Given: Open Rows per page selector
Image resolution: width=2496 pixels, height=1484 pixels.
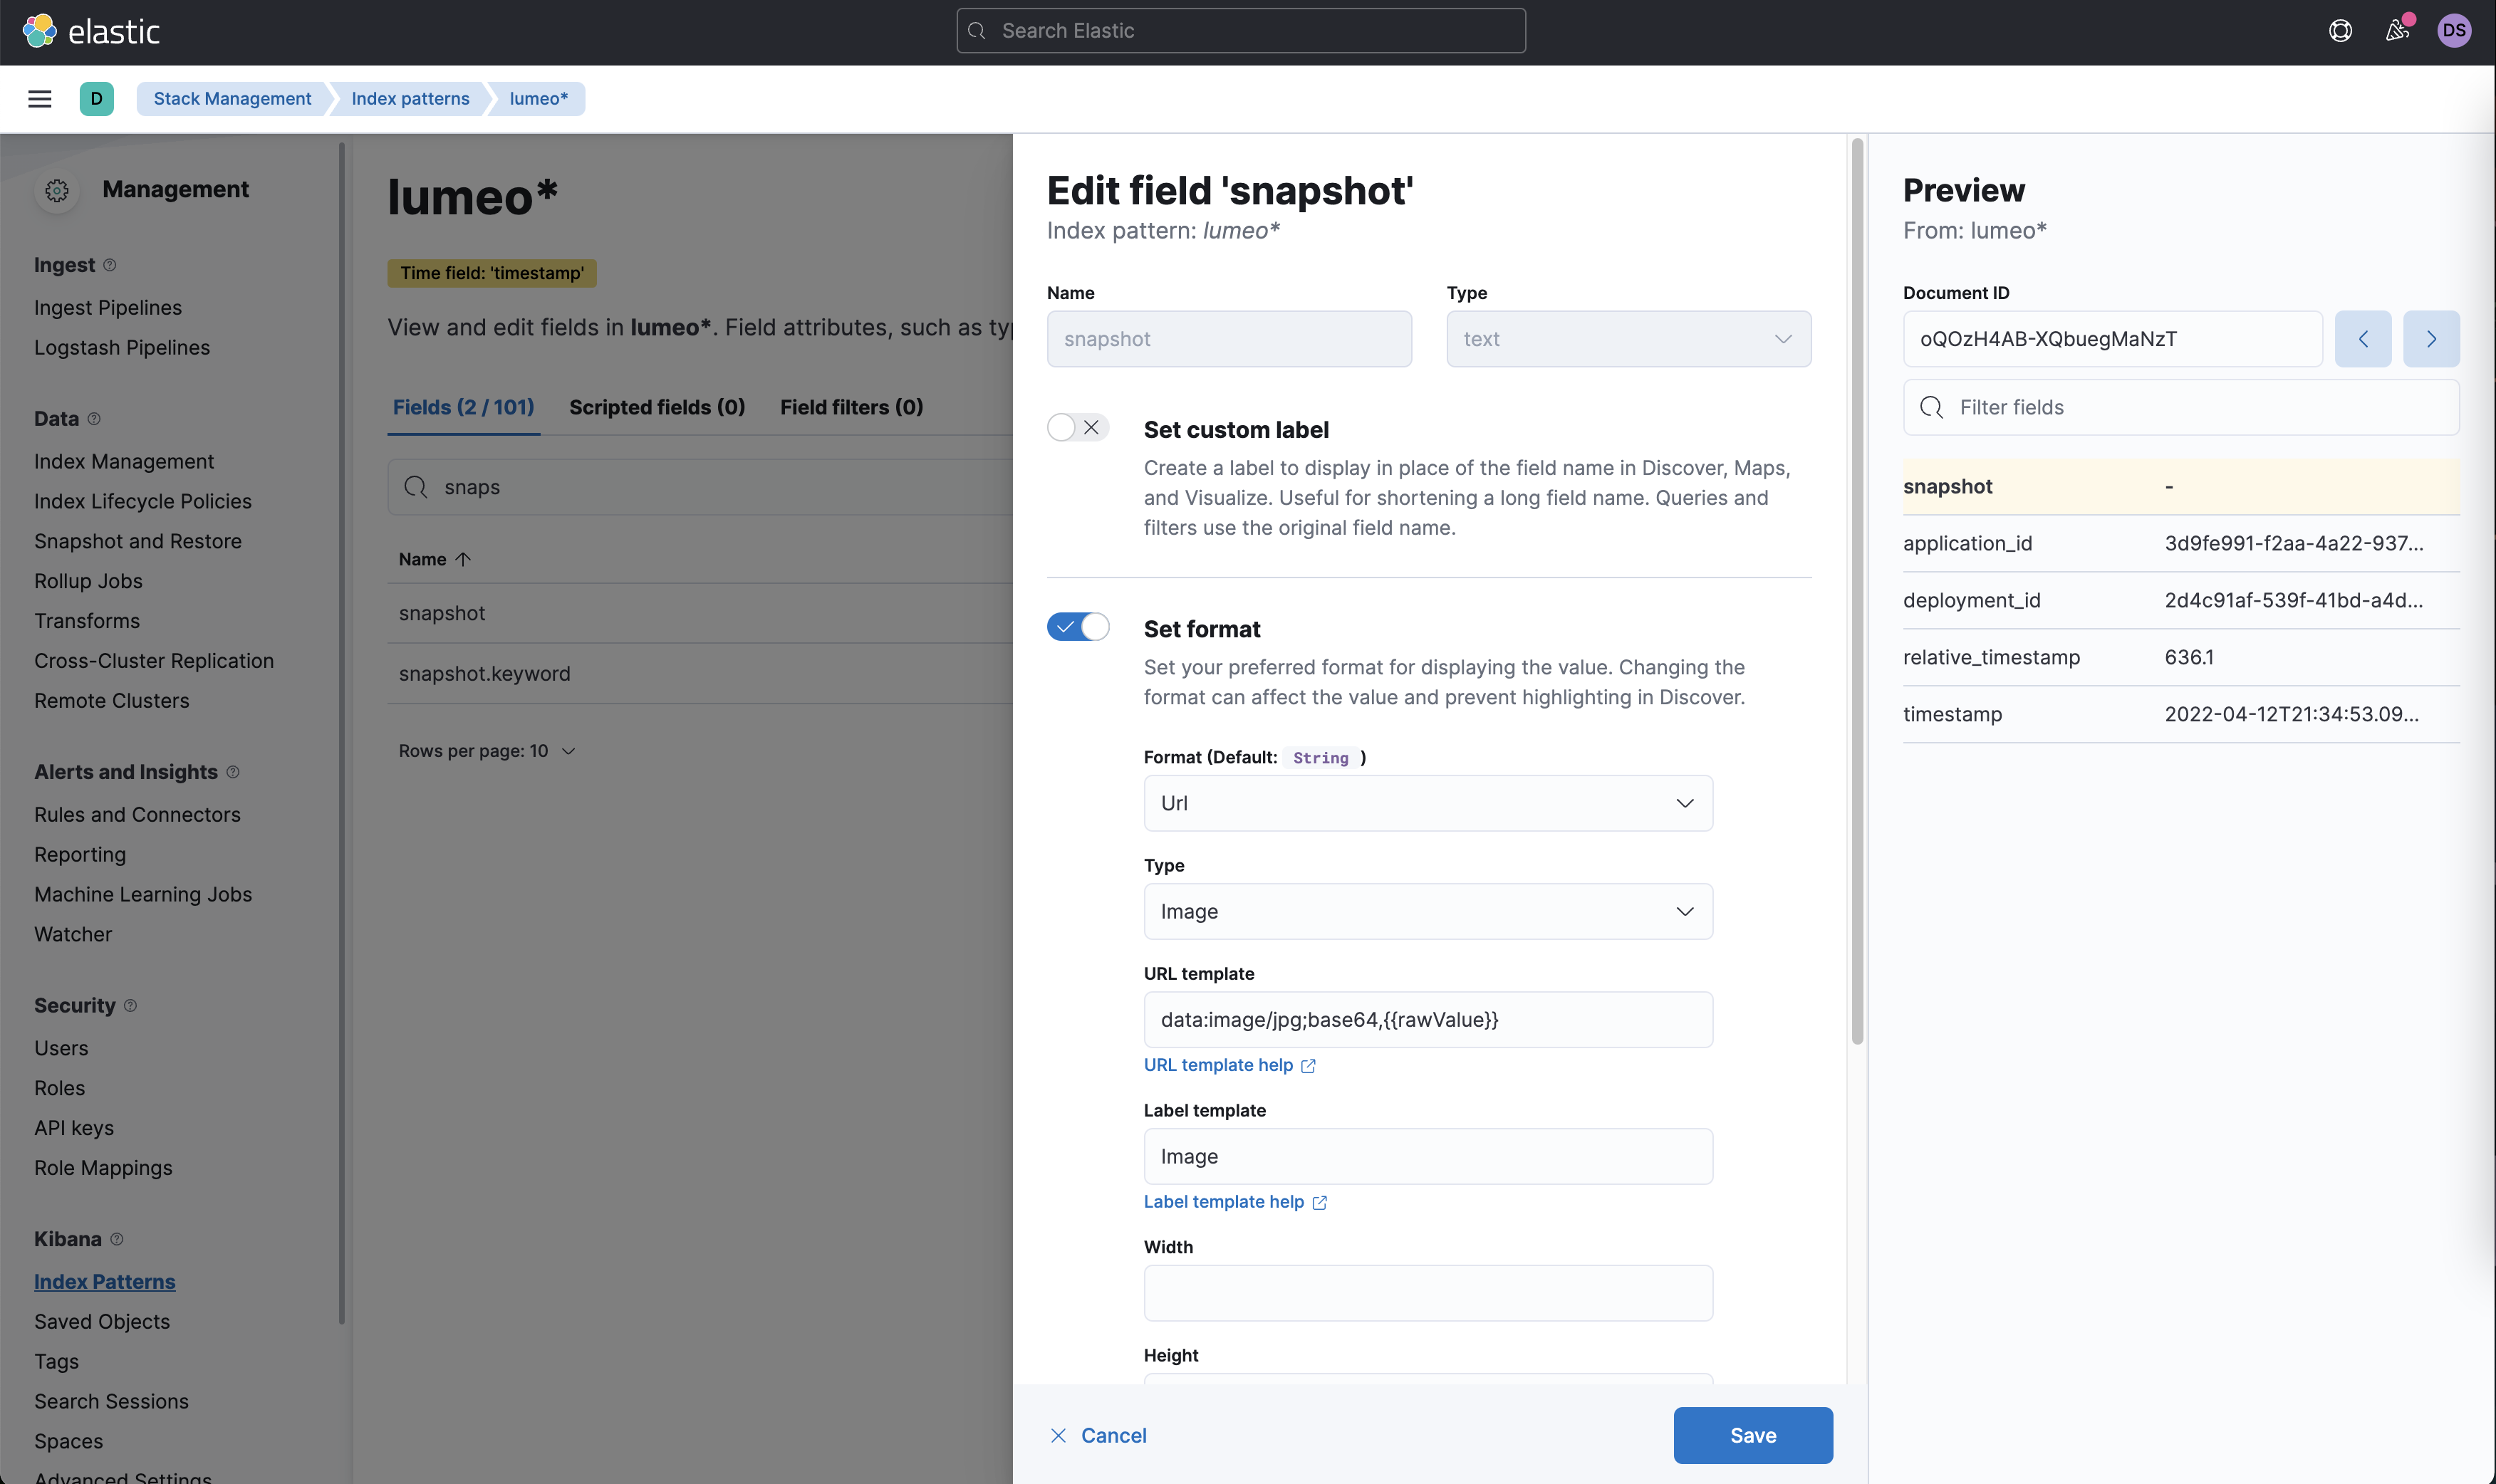Looking at the screenshot, I should (x=486, y=751).
